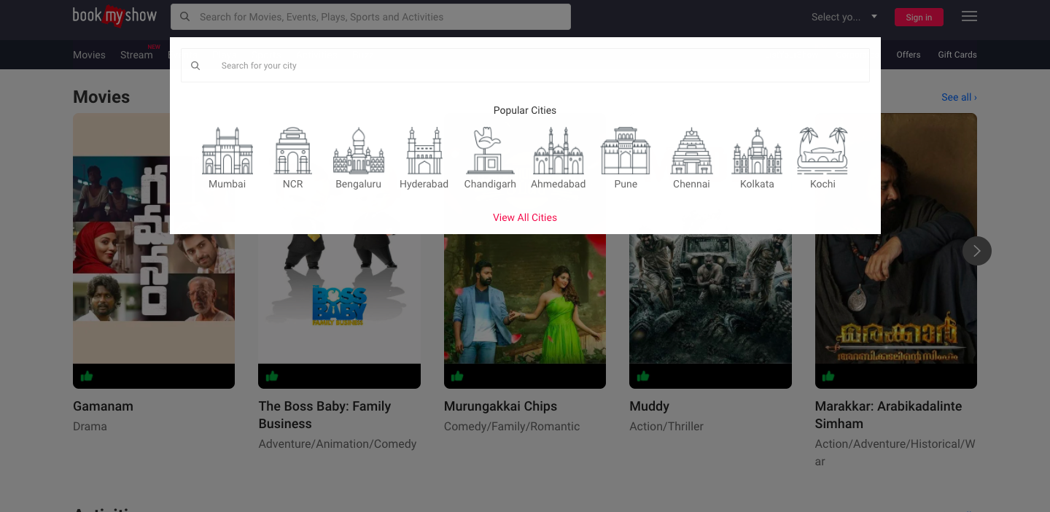Viewport: 1050px width, 512px height.
Task: Click the search icon in top search bar
Action: click(x=185, y=17)
